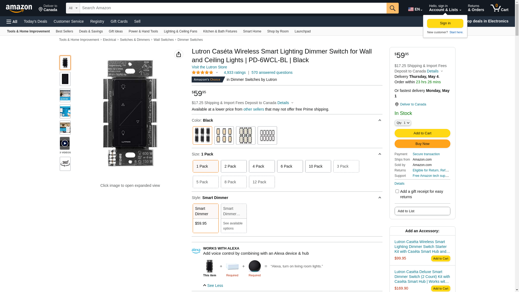Open the search category All dropdown

point(73,8)
